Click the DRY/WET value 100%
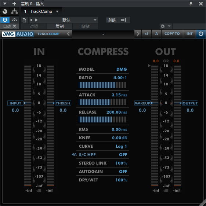The image size is (206, 206). (121, 180)
